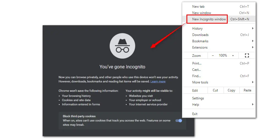This screenshot has height=140, width=275.
Task: Expand the Extensions submenu arrow
Action: 252,47
